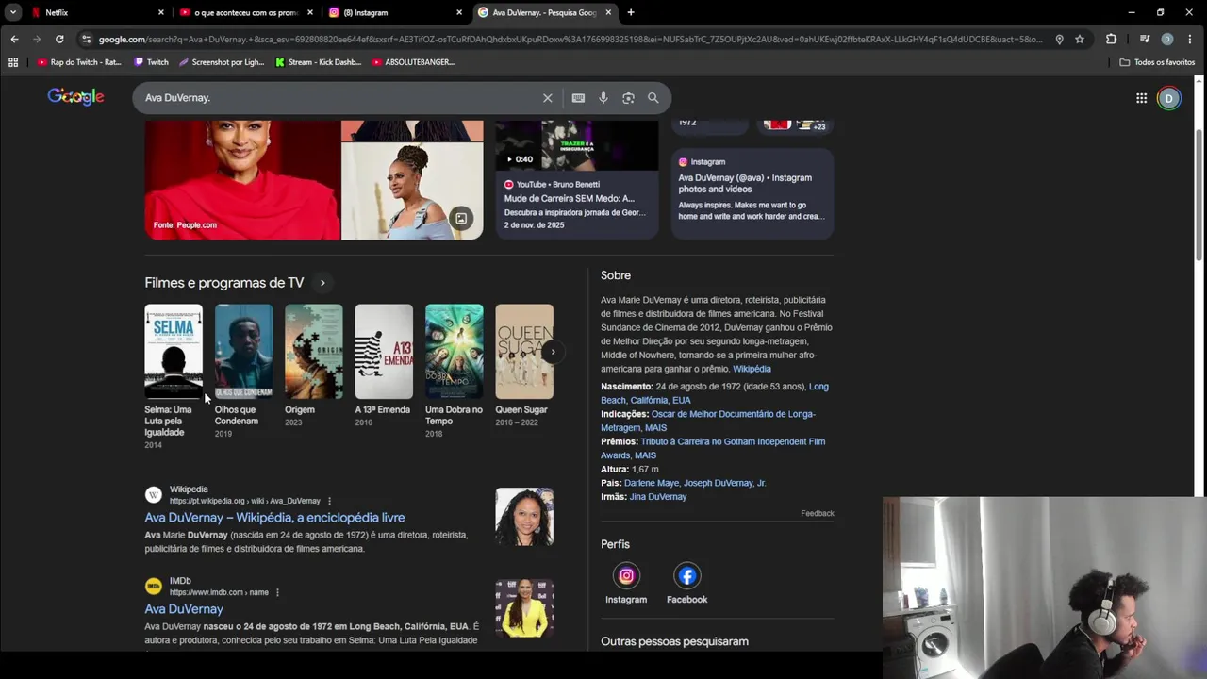The image size is (1207, 679).
Task: Open the People.com photo of Ava DuVernay
Action: pos(242,179)
